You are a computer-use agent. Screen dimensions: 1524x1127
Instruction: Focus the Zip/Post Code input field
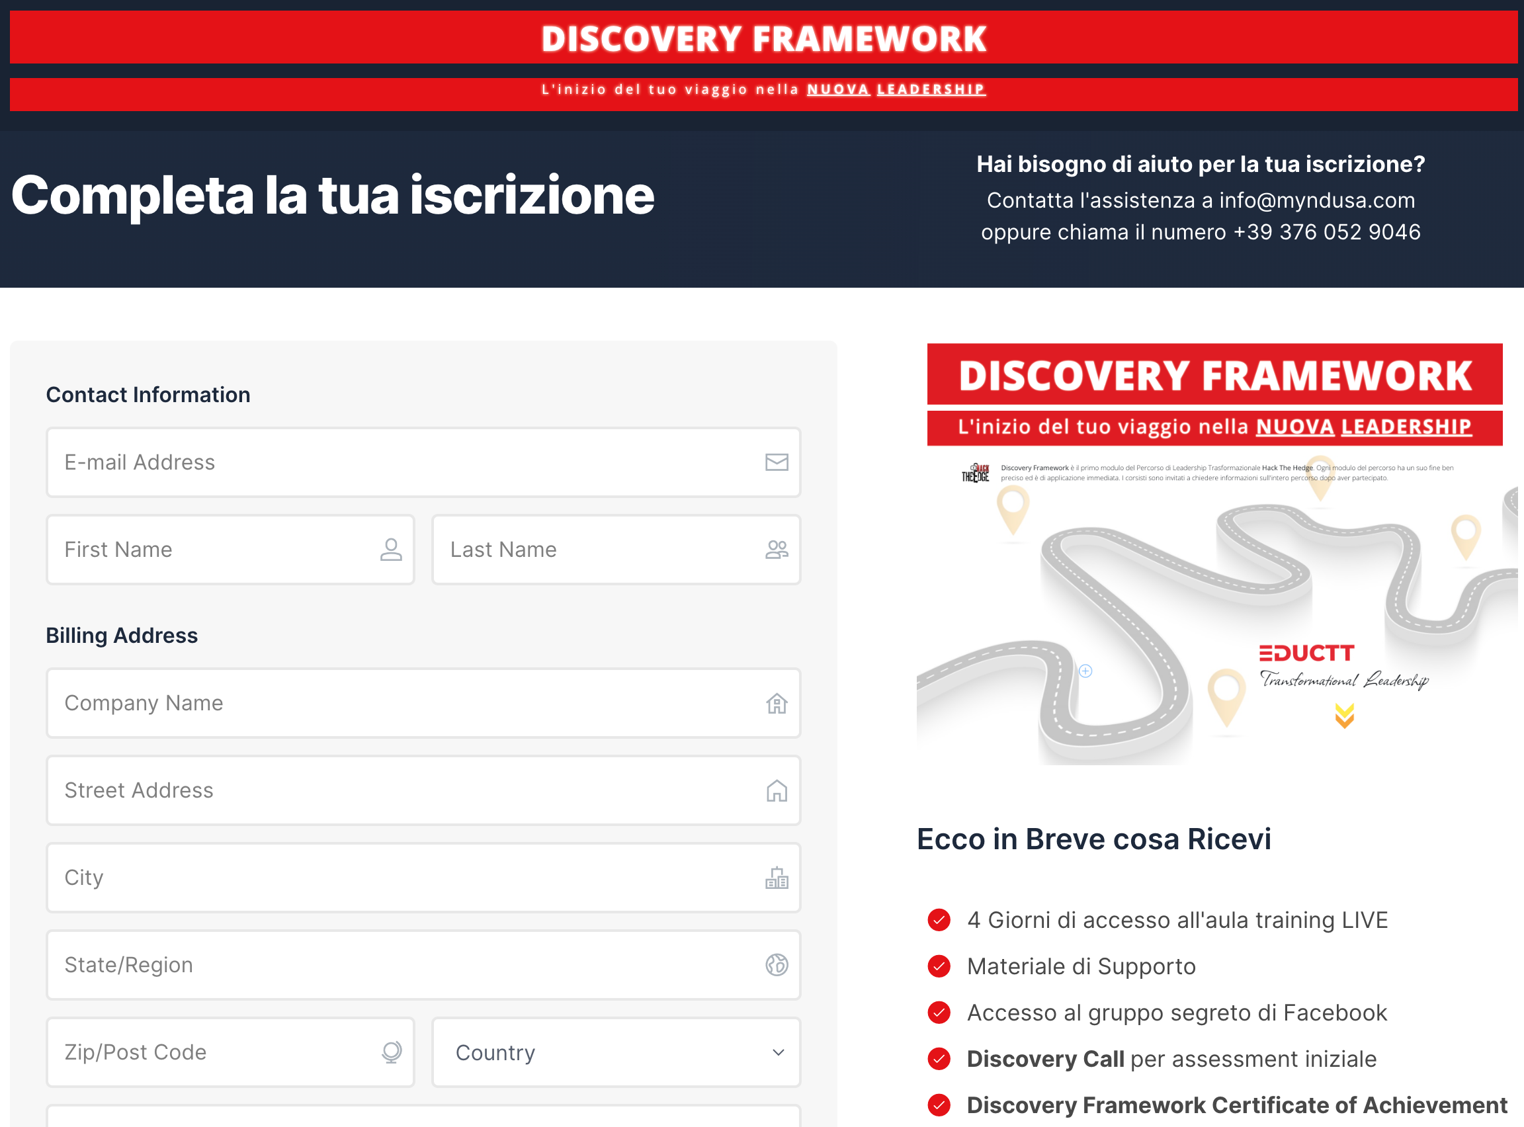pos(231,1053)
